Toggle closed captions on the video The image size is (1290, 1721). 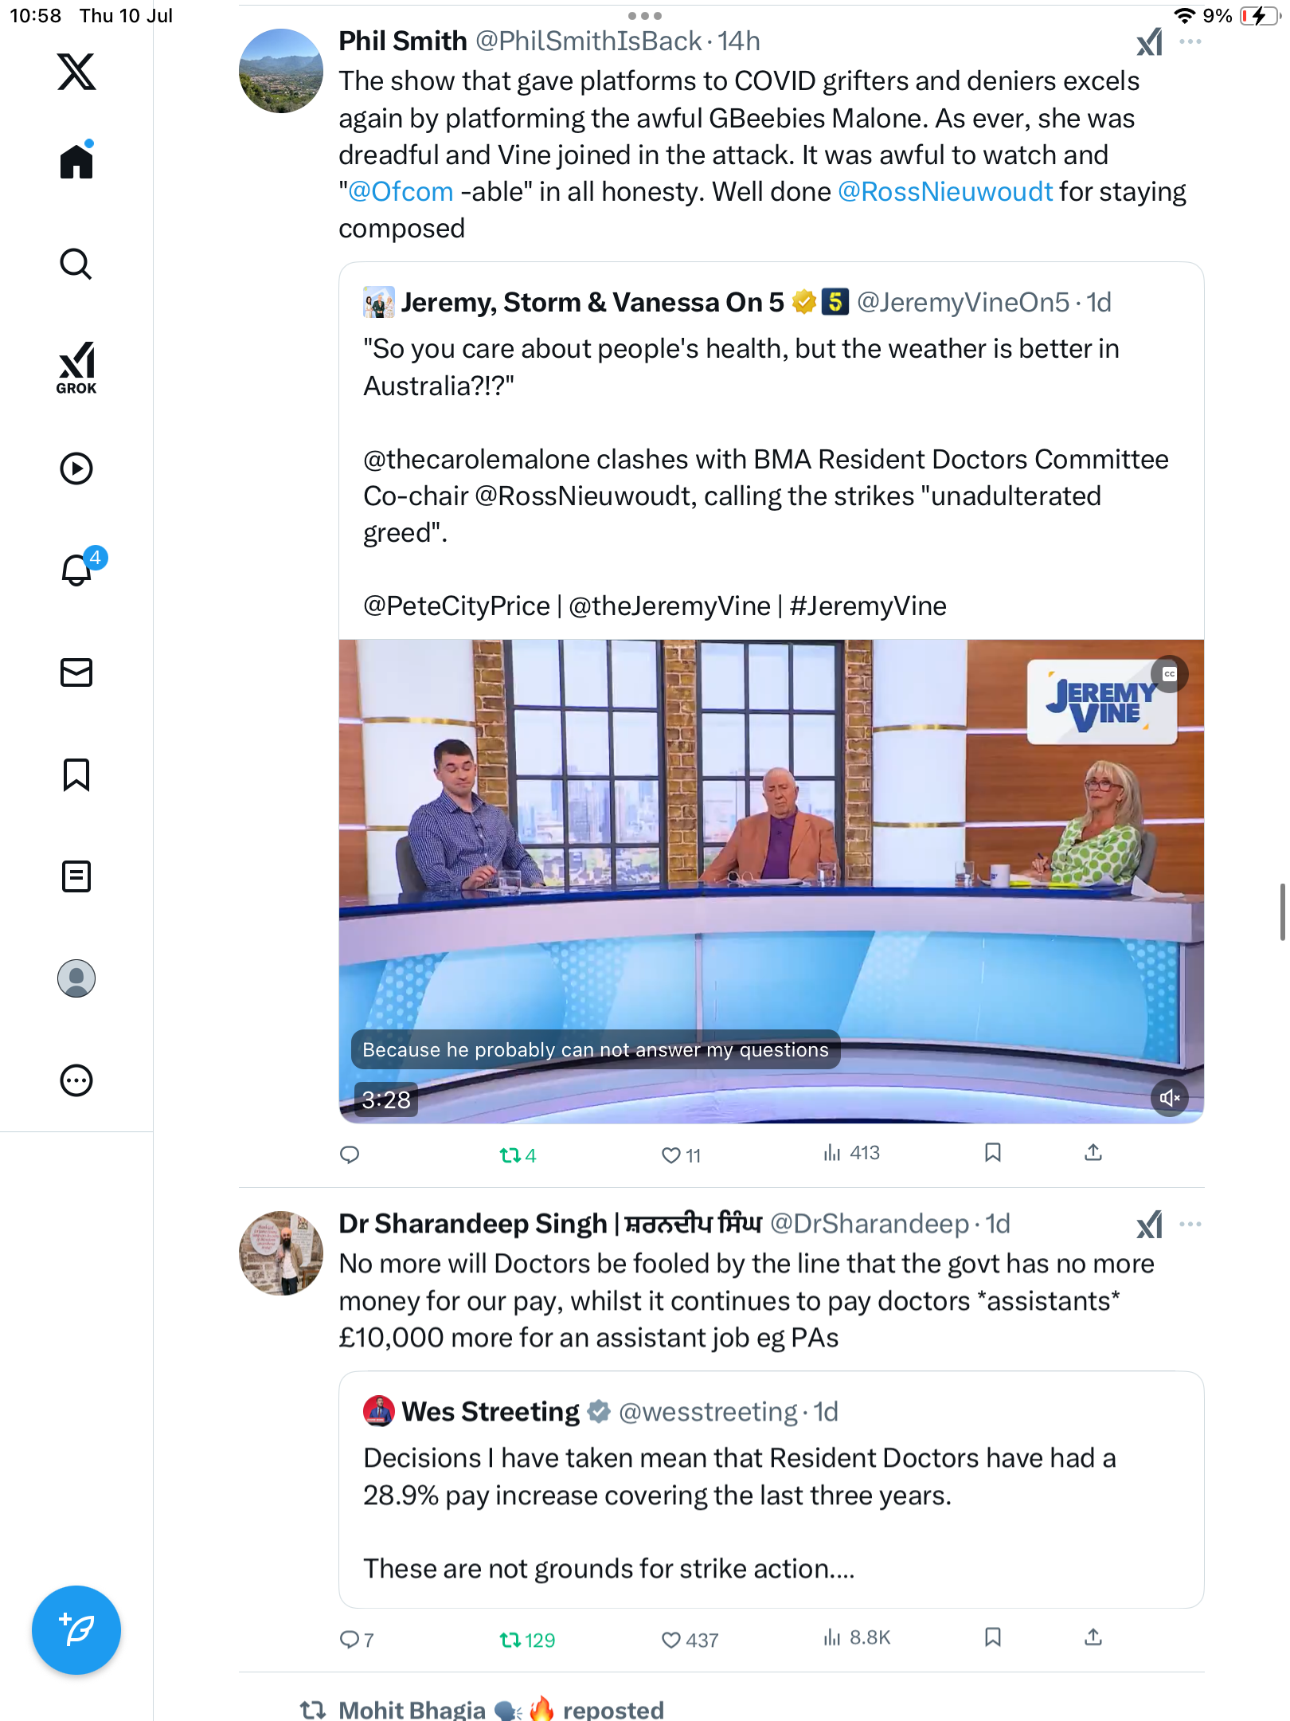pos(1169,674)
